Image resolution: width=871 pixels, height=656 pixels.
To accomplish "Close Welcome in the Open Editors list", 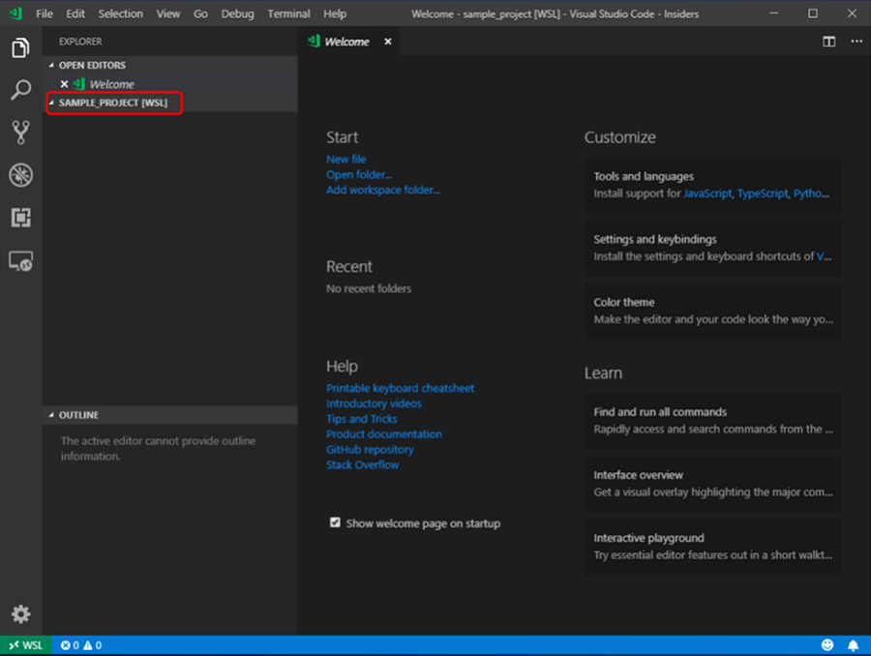I will (x=65, y=84).
